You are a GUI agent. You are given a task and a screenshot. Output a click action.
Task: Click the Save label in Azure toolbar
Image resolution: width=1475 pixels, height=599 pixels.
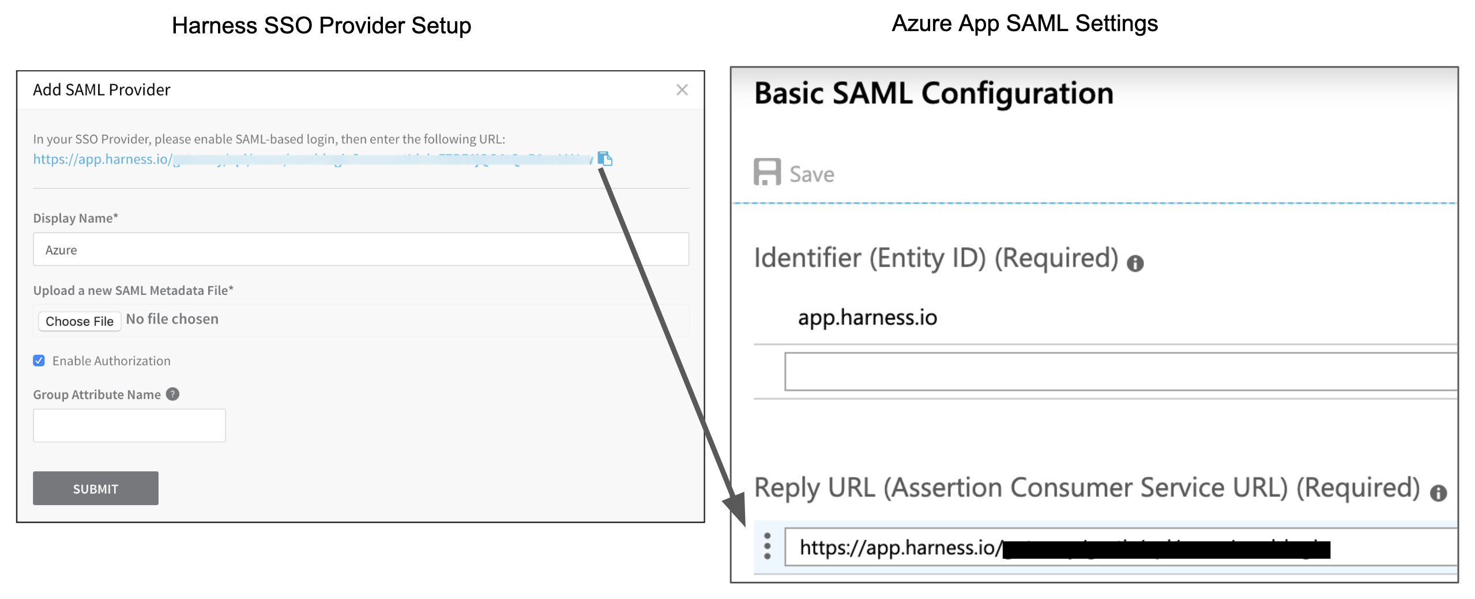[x=812, y=175]
